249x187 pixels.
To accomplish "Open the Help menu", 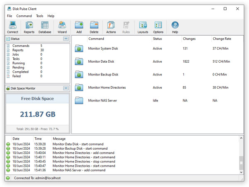I will (51, 16).
